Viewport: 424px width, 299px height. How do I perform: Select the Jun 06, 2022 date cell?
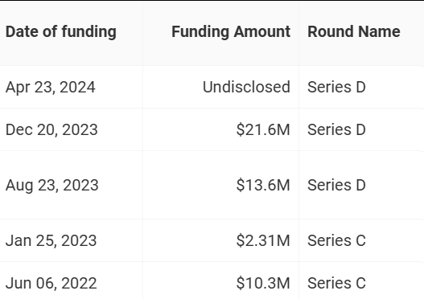51,283
